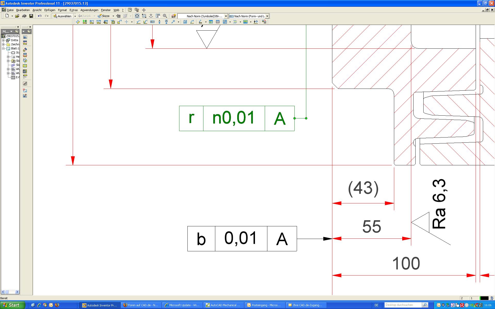Open the Nach Norm (Symbole DIN) dropdown

[226, 16]
